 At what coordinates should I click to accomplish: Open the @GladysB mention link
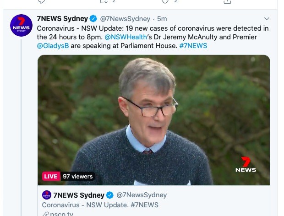coord(53,46)
